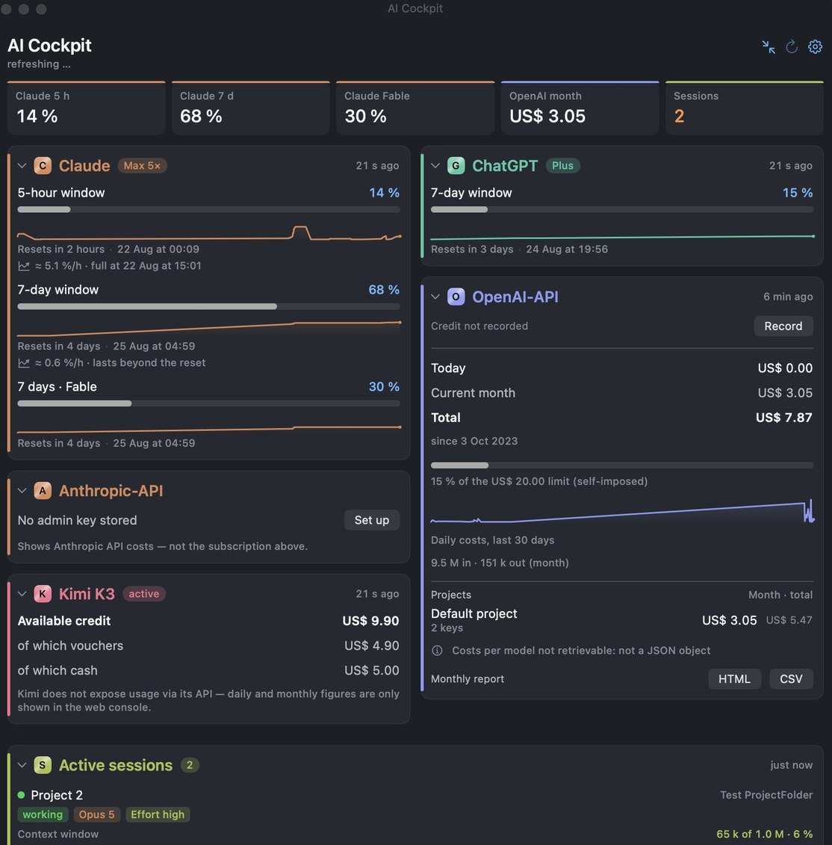Click Set up for the Anthropic admin key
832x845 pixels.
pos(372,520)
